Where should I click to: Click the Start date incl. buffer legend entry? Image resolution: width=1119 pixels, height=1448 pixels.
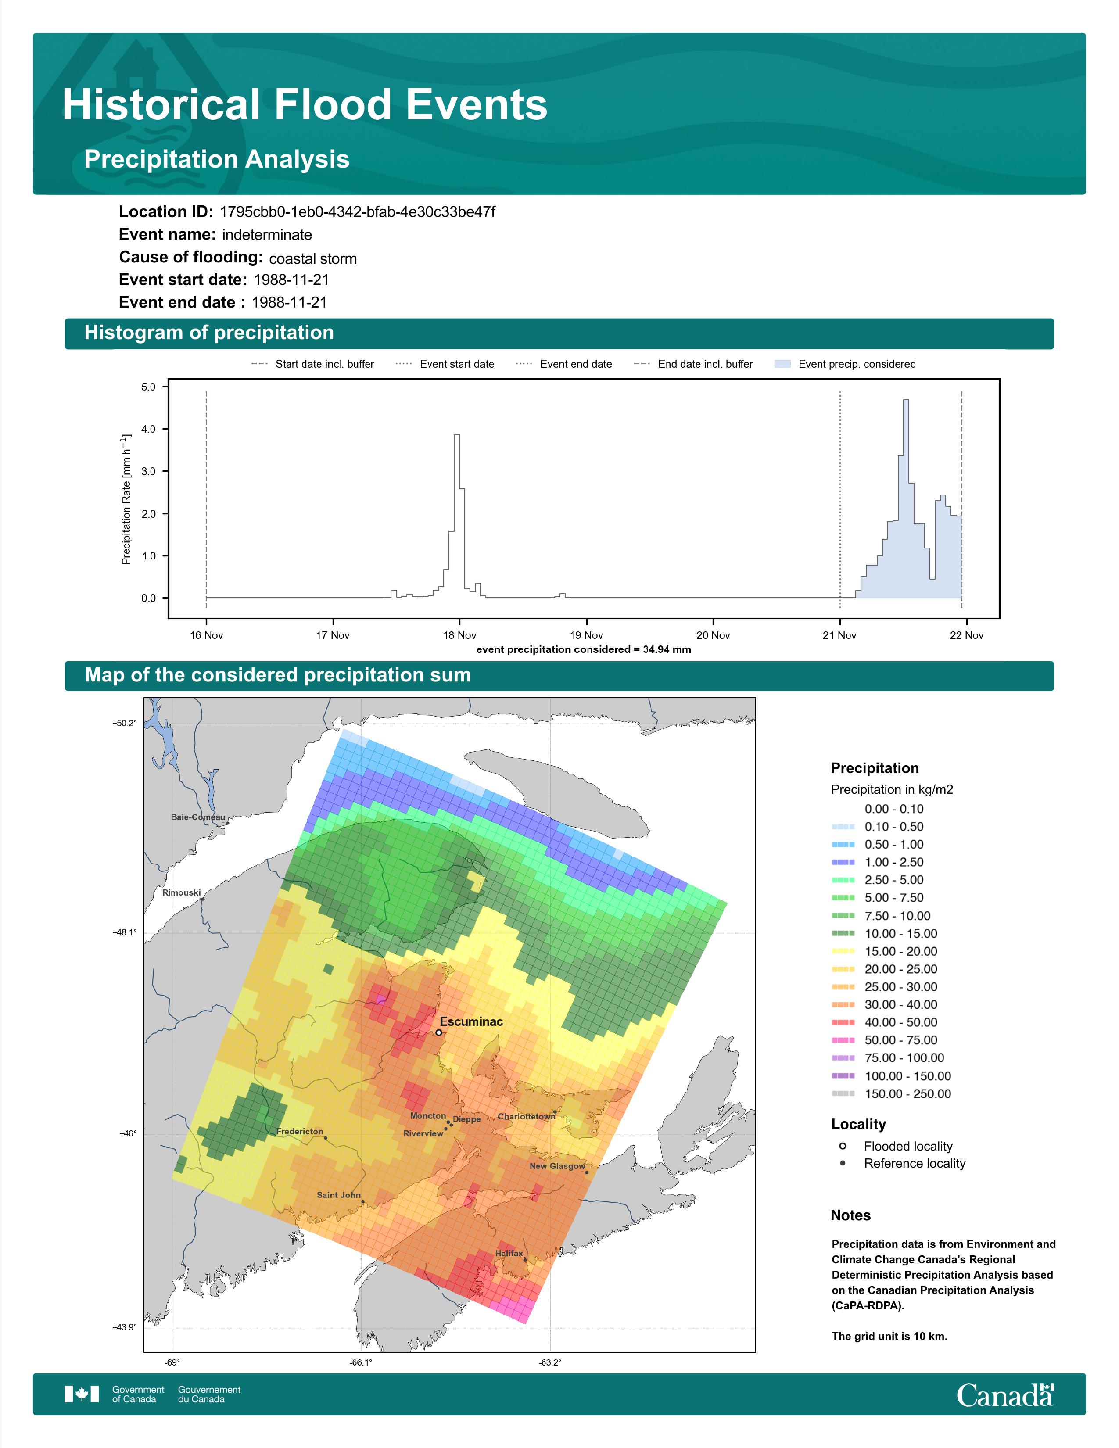point(313,364)
